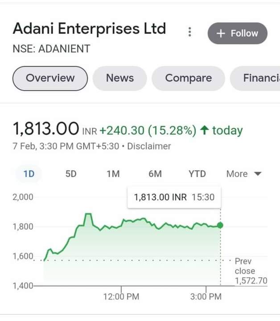Switch chart to YTD range
Image resolution: width=280 pixels, height=321 pixels.
click(x=198, y=174)
